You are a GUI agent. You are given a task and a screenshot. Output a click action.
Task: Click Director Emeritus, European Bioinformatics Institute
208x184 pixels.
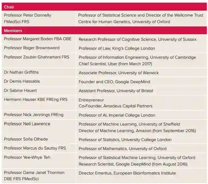127,173
